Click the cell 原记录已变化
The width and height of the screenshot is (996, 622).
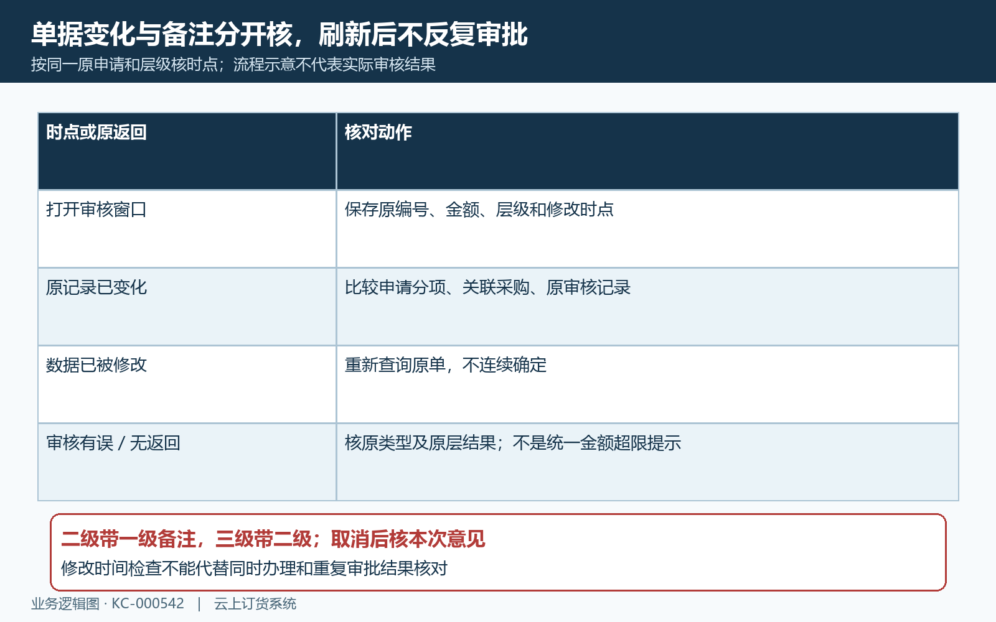click(187, 307)
